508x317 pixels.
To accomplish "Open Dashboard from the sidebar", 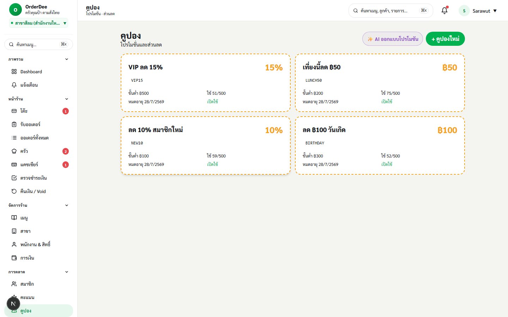I will (38, 72).
